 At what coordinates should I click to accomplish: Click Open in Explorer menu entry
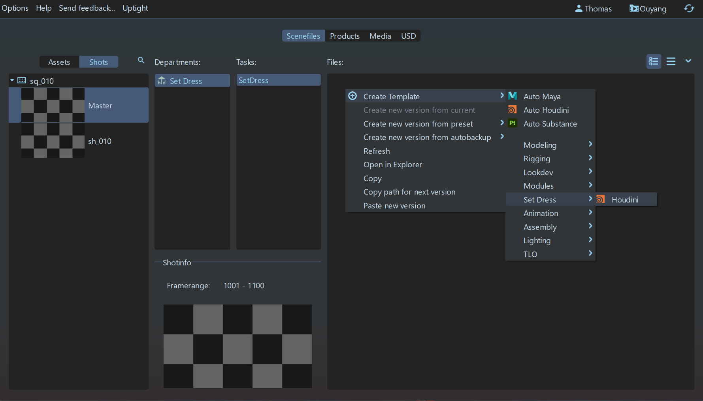tap(392, 165)
